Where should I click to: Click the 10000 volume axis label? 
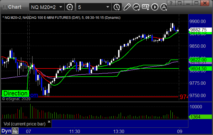click(x=196, y=107)
